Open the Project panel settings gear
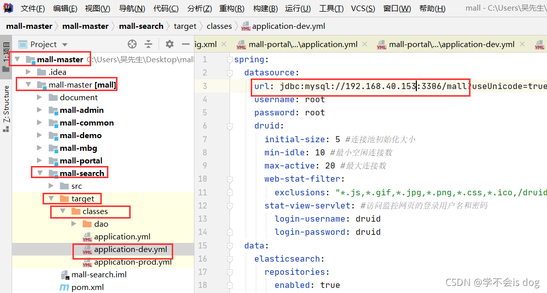This screenshot has width=547, height=293. [x=169, y=44]
